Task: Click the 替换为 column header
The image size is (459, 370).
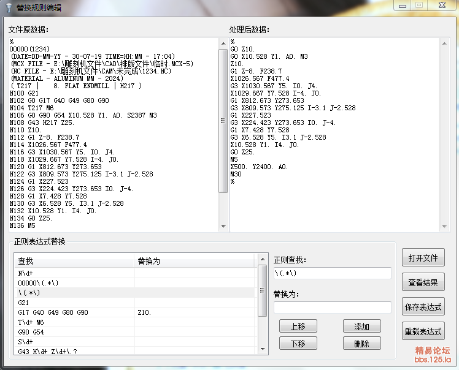Action: (195, 261)
